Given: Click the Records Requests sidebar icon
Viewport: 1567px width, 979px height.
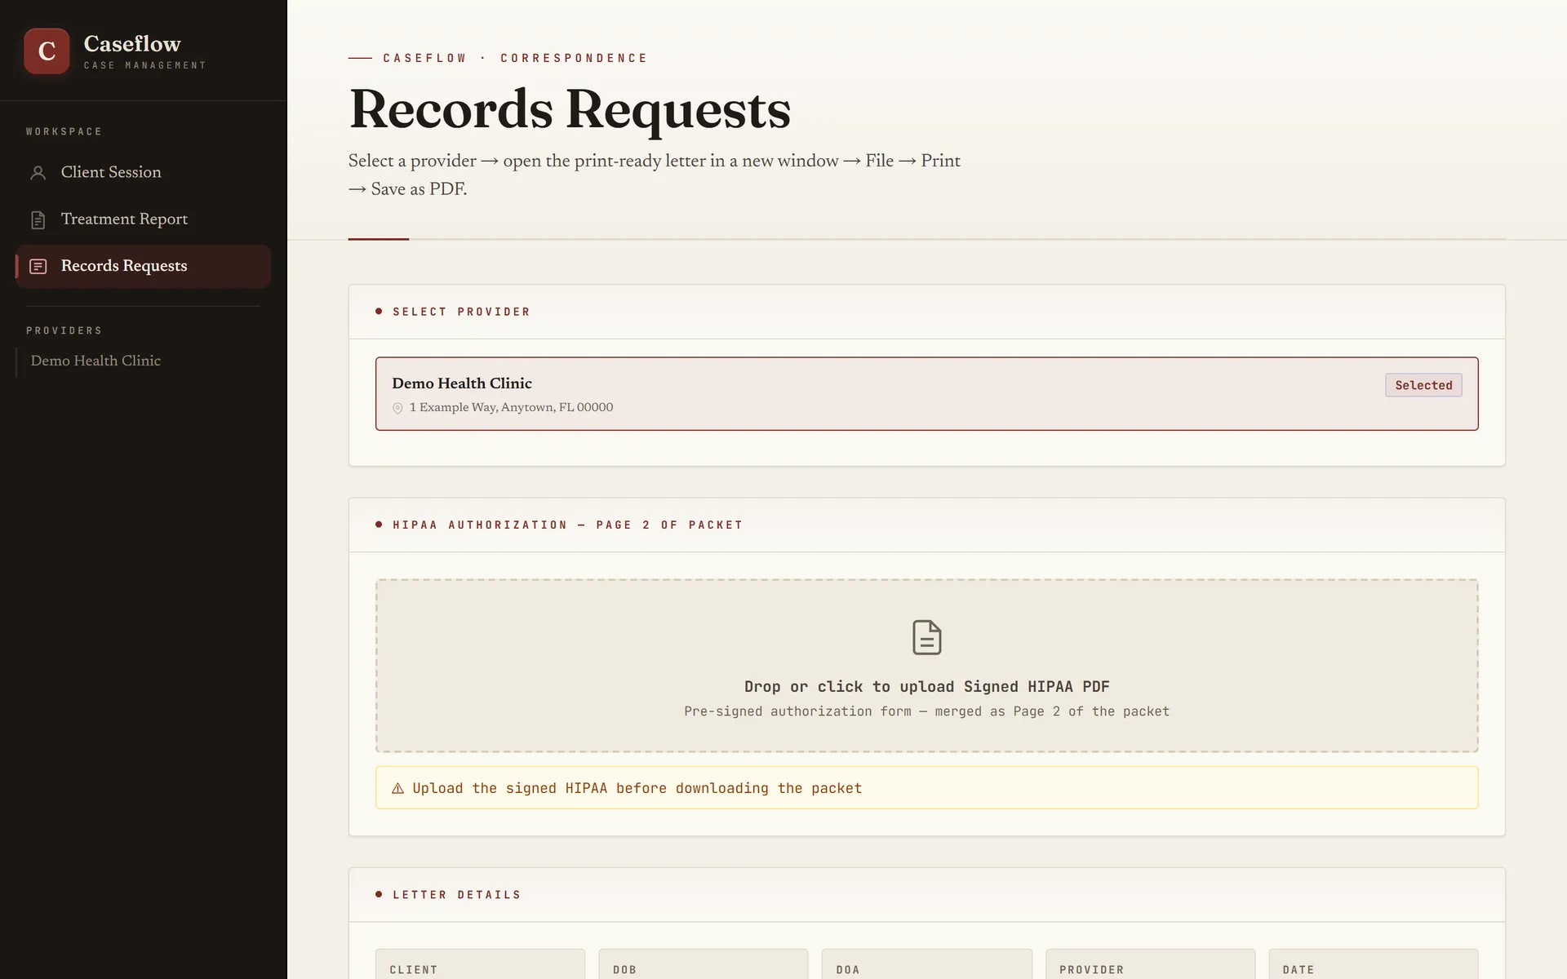Looking at the screenshot, I should point(38,267).
